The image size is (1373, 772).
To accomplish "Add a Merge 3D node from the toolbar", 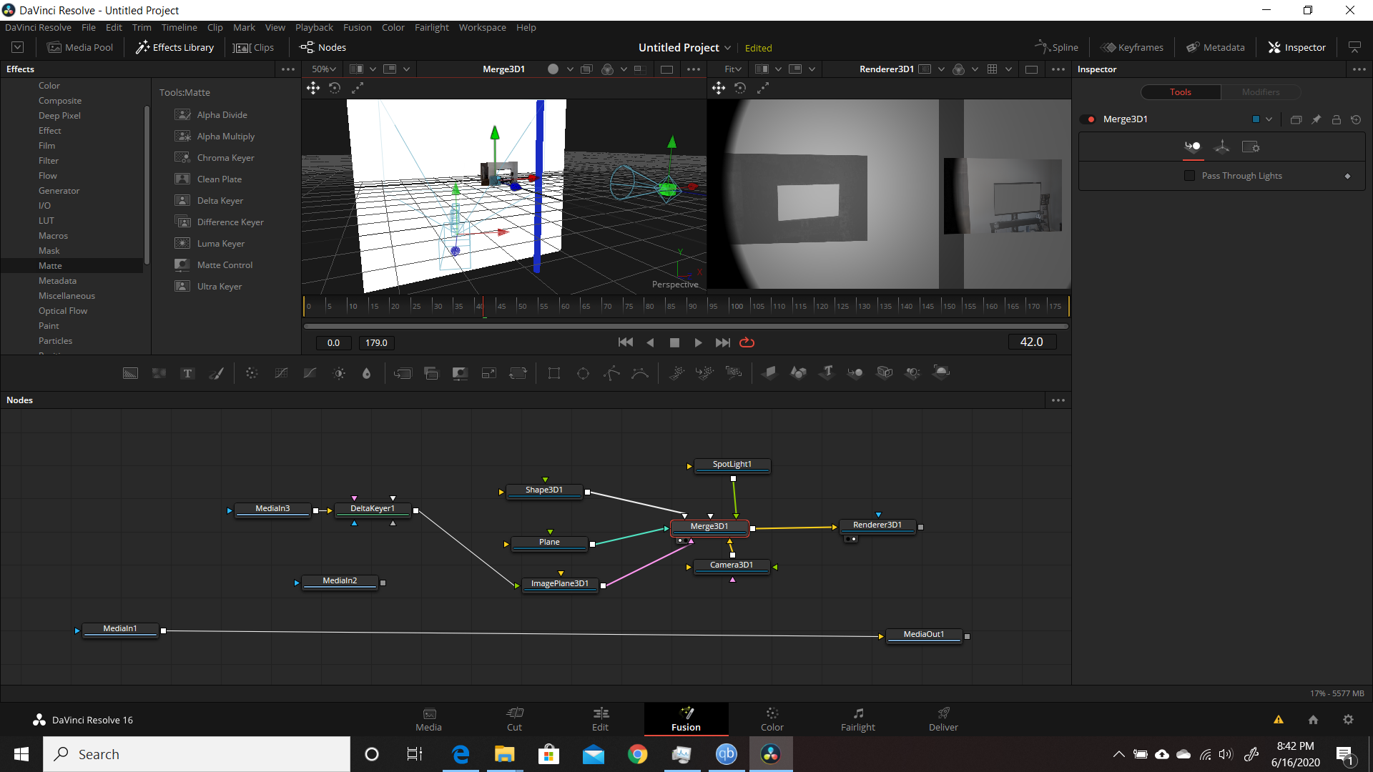I will [x=855, y=372].
